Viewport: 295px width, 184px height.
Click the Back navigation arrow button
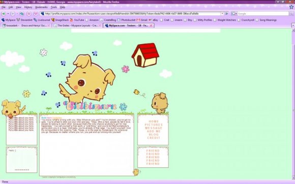pos(4,14)
